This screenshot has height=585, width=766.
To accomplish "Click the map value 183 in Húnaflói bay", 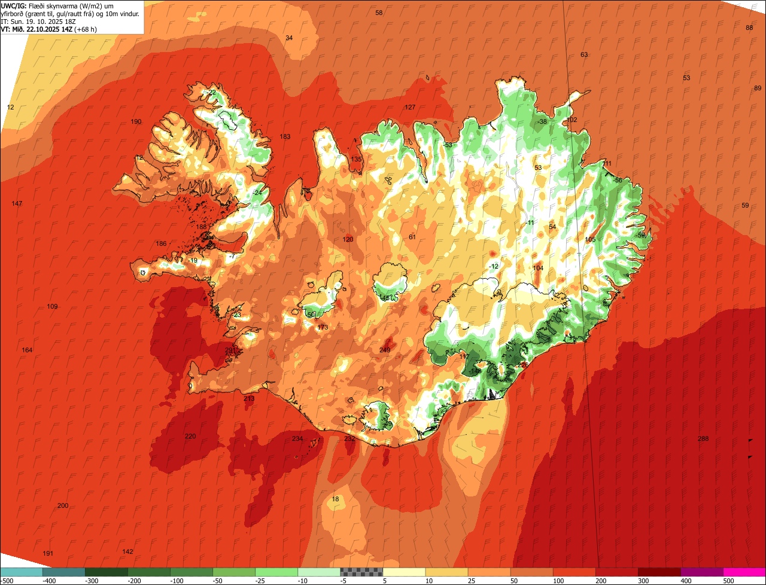I will (285, 136).
